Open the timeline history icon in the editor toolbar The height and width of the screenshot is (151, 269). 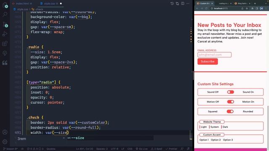(172, 4)
